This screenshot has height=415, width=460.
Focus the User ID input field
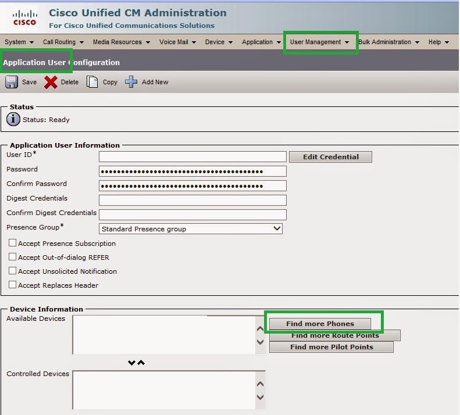tap(192, 156)
